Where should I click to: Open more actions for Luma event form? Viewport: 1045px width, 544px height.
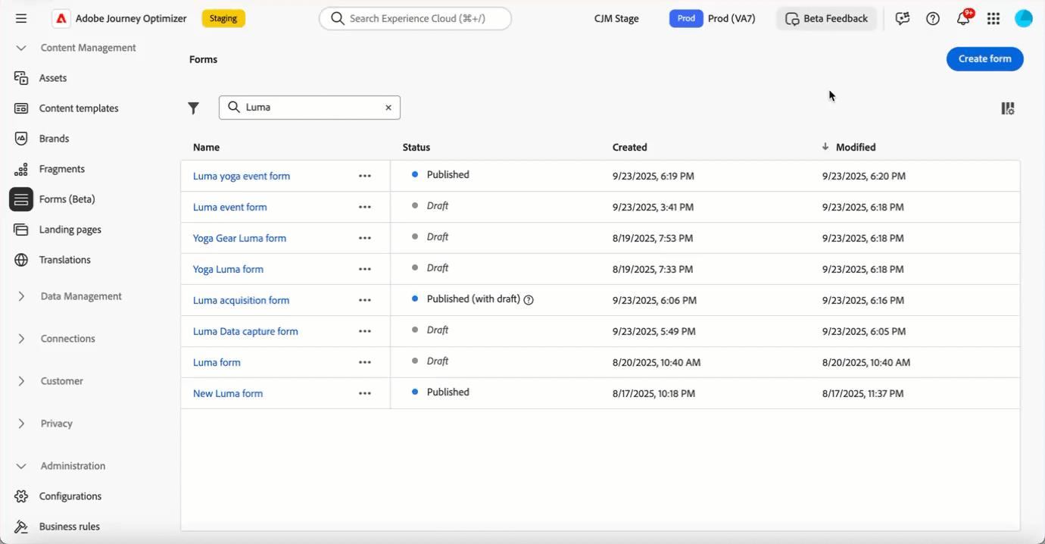pos(365,207)
